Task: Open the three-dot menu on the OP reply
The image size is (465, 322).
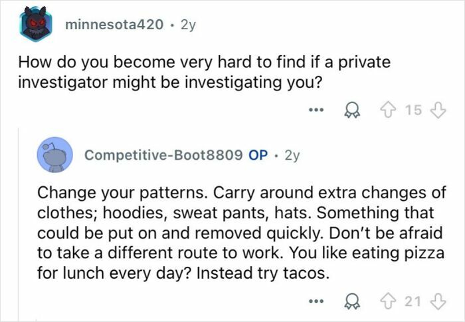Action: point(316,301)
